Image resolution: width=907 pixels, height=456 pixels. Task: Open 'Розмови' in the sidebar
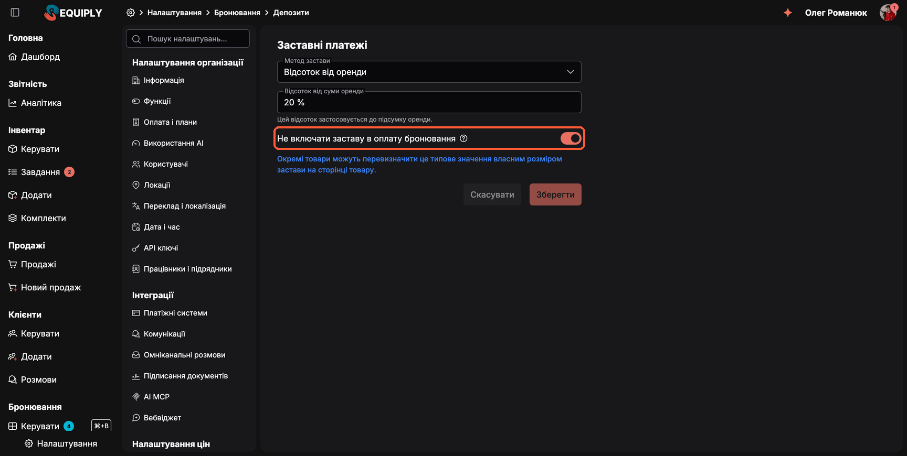33,379
